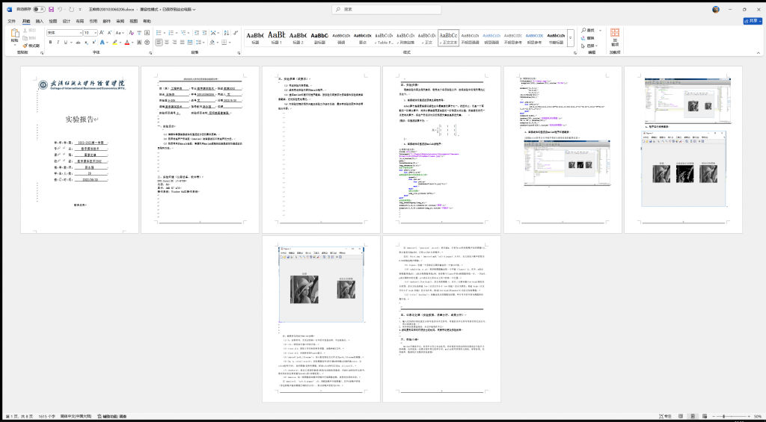The image size is (766, 422).
Task: Apply bold formatting with the B icon
Action: (x=50, y=43)
